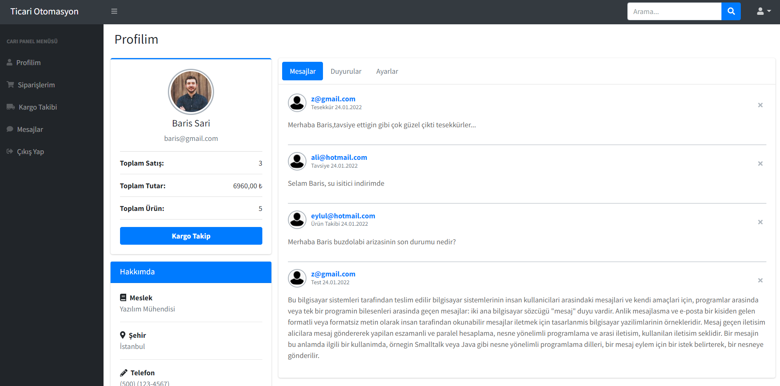Image resolution: width=780 pixels, height=386 pixels.
Task: Click the location pin icon next to Şehir
Action: tap(123, 335)
